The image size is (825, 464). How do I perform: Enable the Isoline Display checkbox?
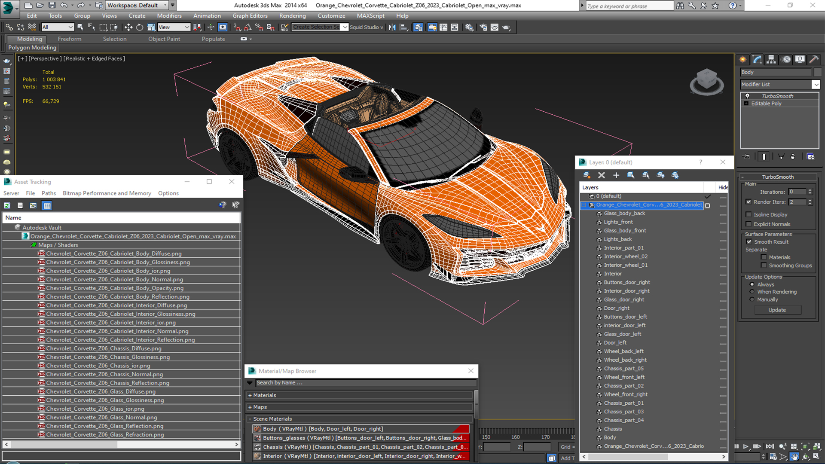[749, 214]
